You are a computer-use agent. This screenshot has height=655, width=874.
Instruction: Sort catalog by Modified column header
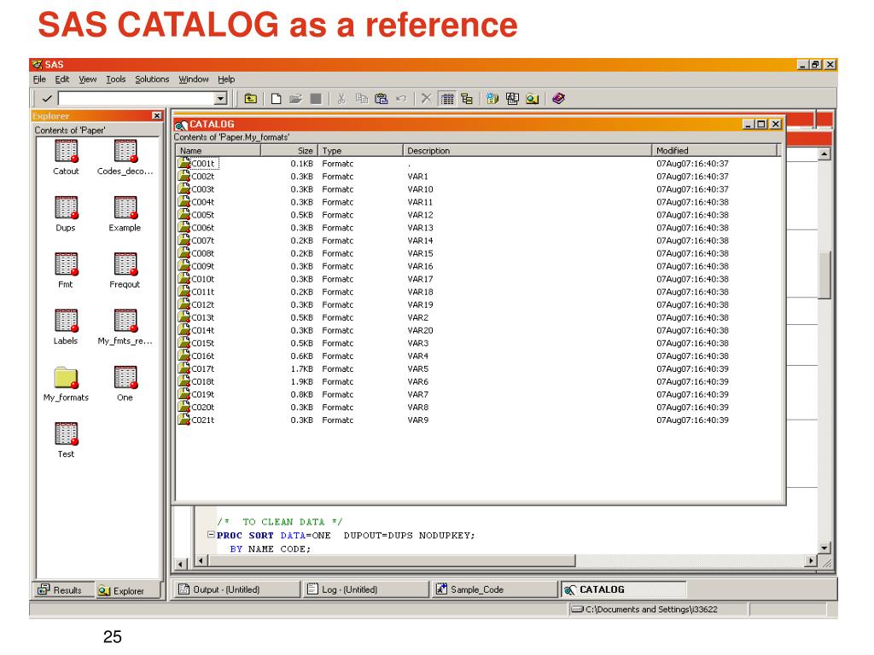(x=714, y=150)
